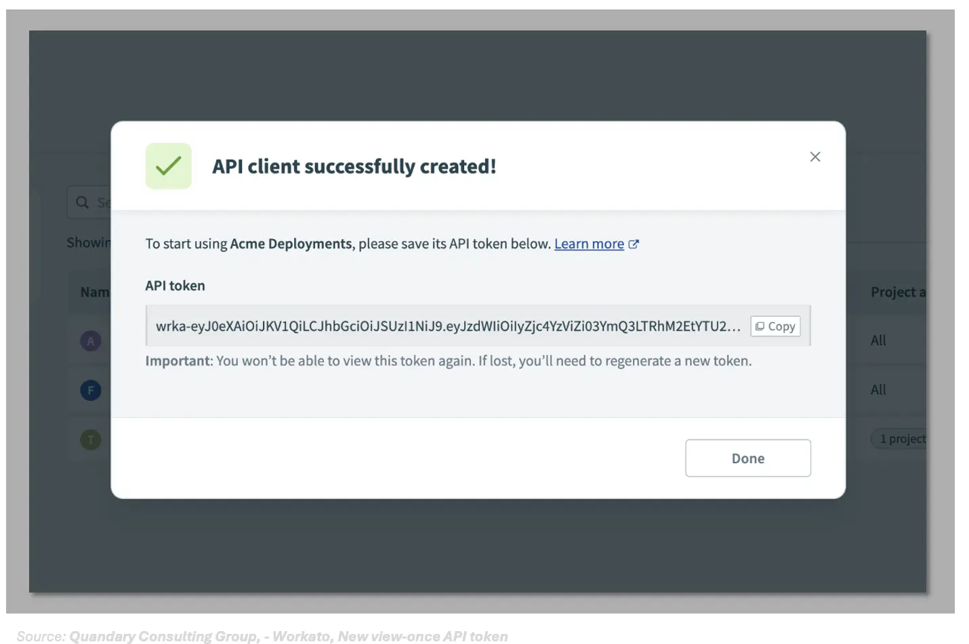Dismiss the dialog using the X icon
This screenshot has height=644, width=969.
coord(815,156)
